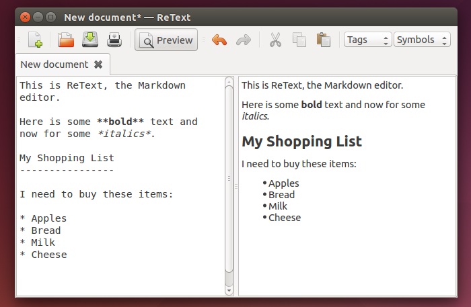Click the left toolbar grip handle
Viewport: 471px width, 307px height.
coord(19,40)
